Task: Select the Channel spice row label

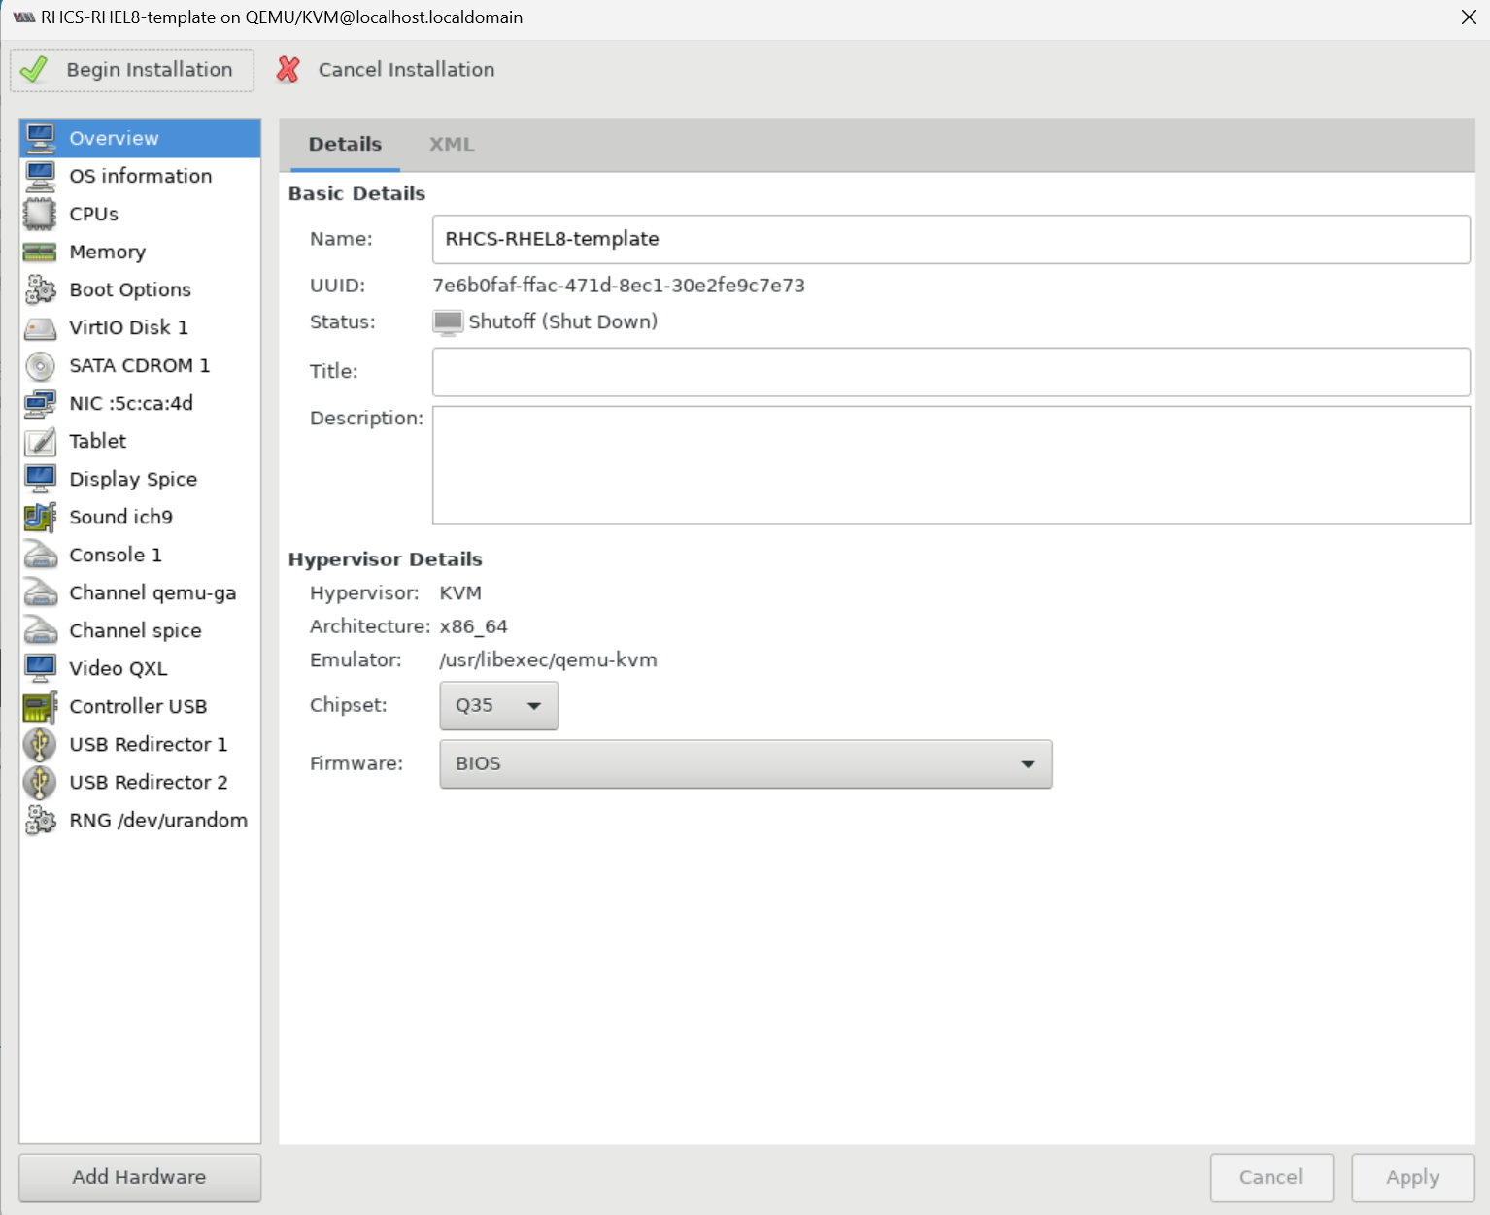Action: pos(136,630)
